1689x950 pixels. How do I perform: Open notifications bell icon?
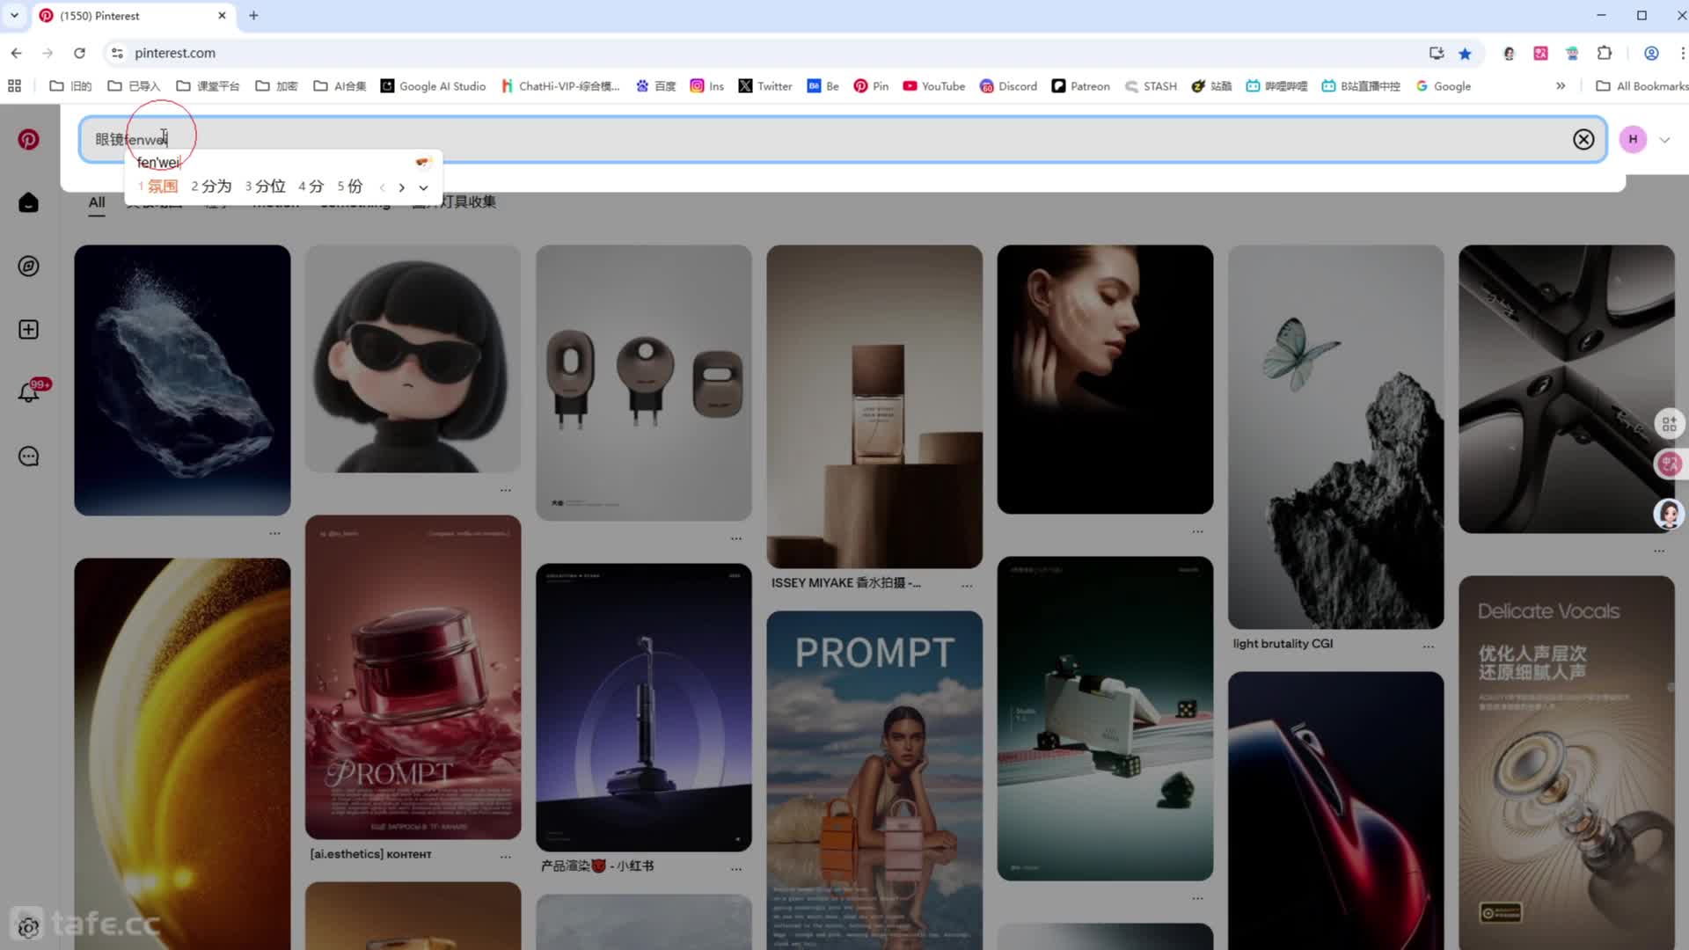[x=28, y=392]
